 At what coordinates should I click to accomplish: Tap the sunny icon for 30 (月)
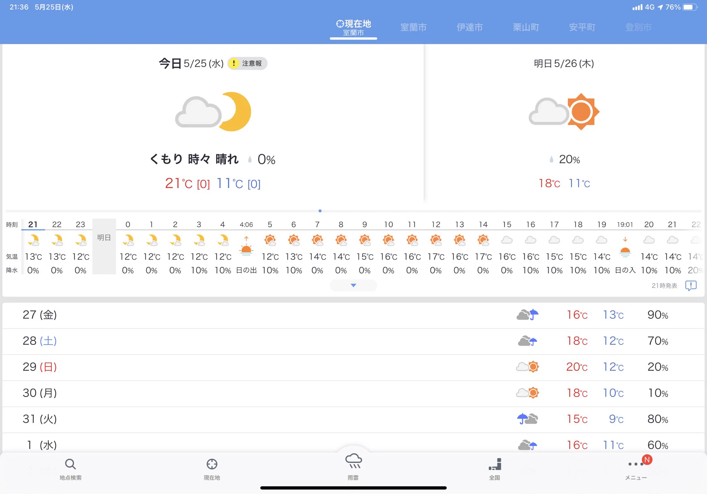pos(527,393)
